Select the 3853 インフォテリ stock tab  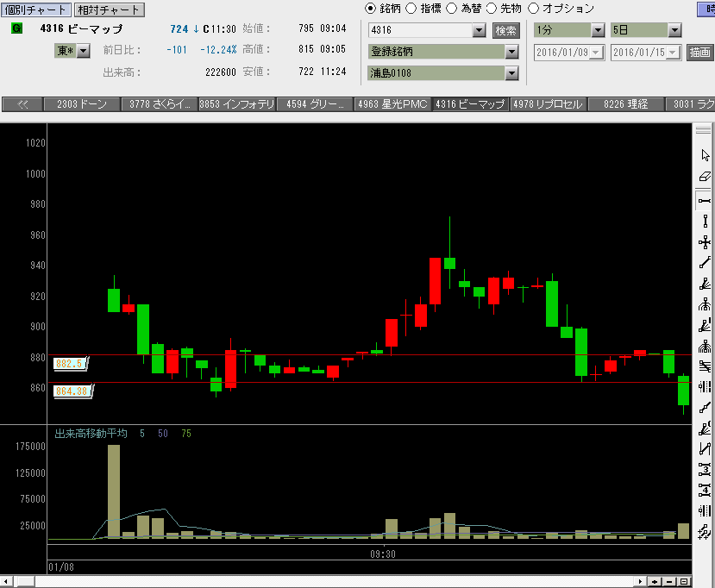(237, 104)
